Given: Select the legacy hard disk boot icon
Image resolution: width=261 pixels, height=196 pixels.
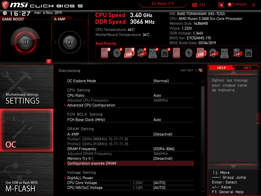Looking at the screenshot, I should pos(176,53).
